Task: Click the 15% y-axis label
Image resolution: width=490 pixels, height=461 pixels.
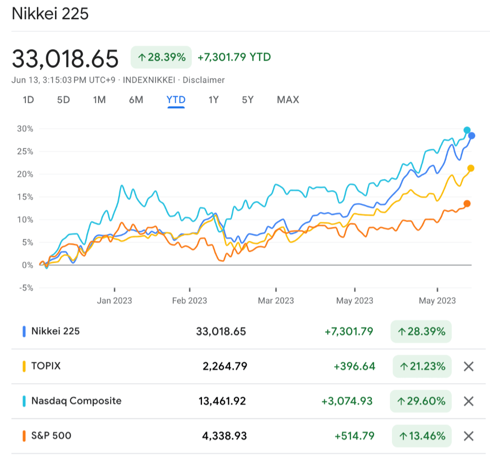Action: (x=25, y=197)
